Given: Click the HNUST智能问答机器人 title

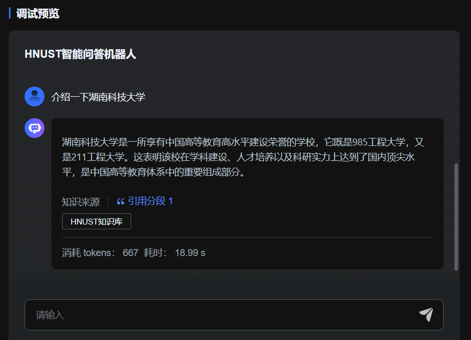Looking at the screenshot, I should pyautogui.click(x=80, y=55).
